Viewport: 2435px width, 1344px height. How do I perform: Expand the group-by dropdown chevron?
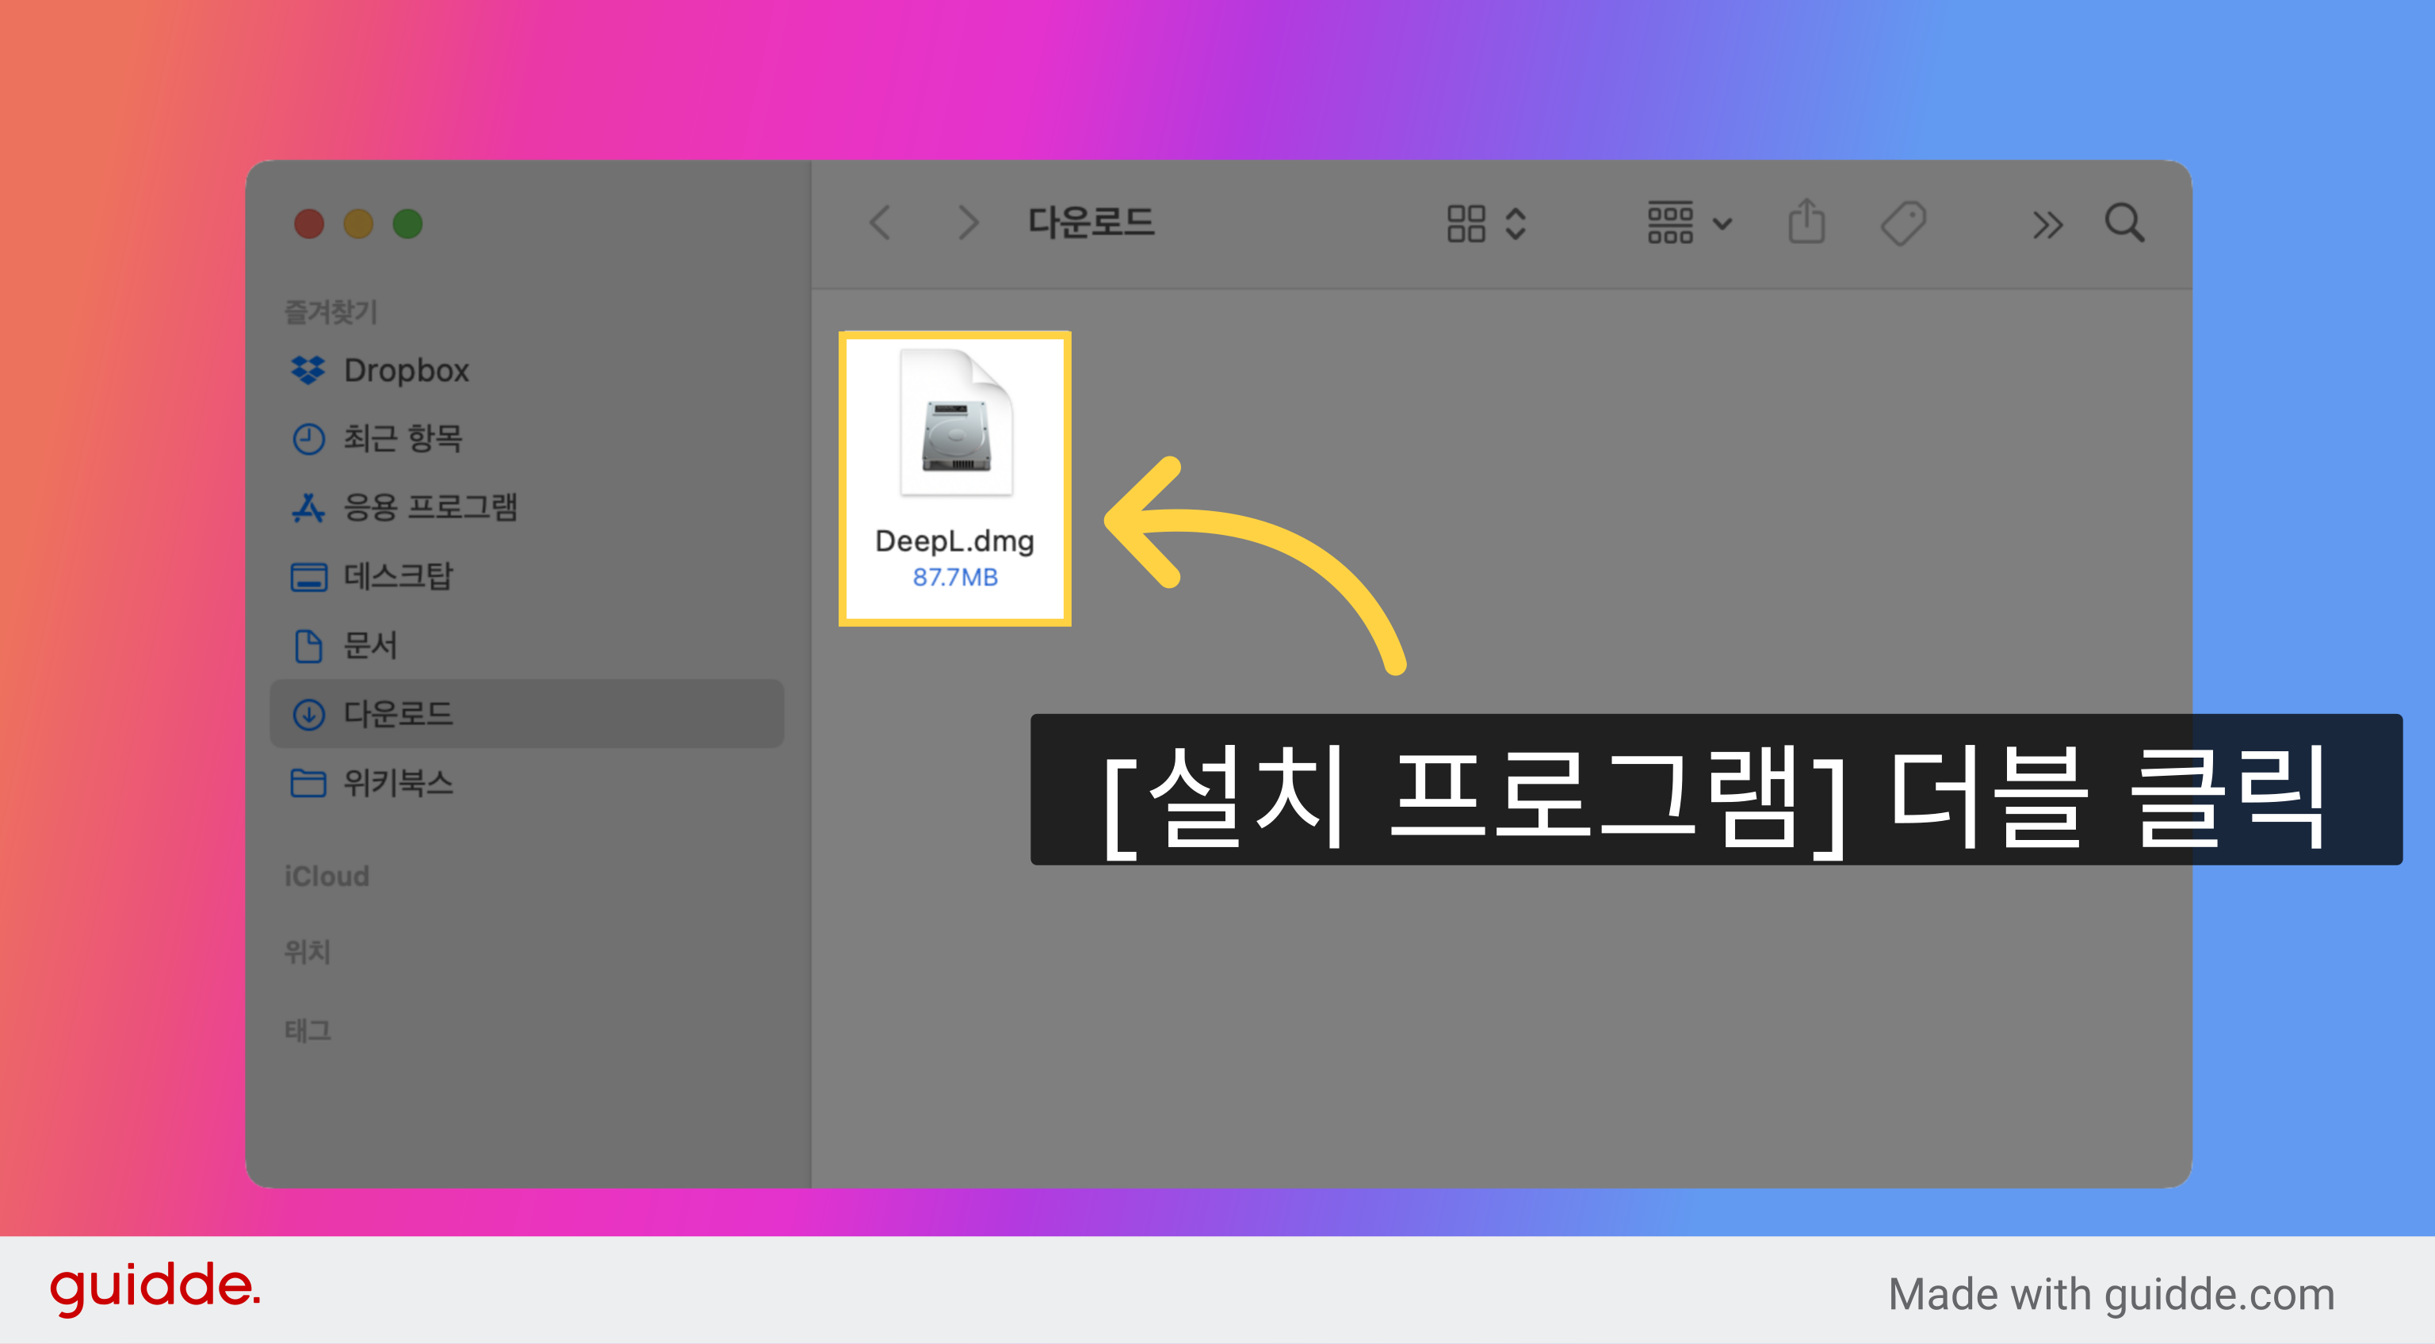pos(1723,224)
